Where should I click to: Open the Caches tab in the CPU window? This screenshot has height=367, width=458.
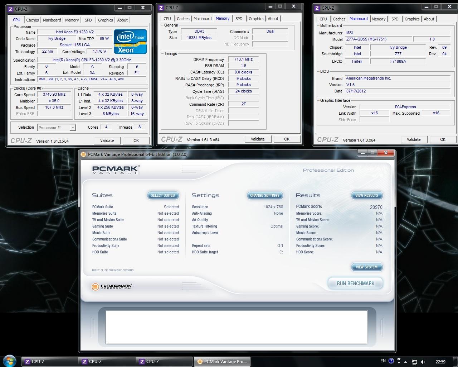click(32, 20)
